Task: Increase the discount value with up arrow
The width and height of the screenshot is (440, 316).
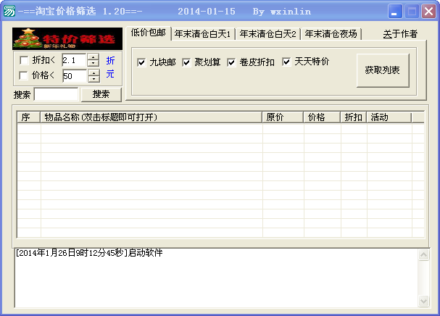Action: (x=94, y=57)
